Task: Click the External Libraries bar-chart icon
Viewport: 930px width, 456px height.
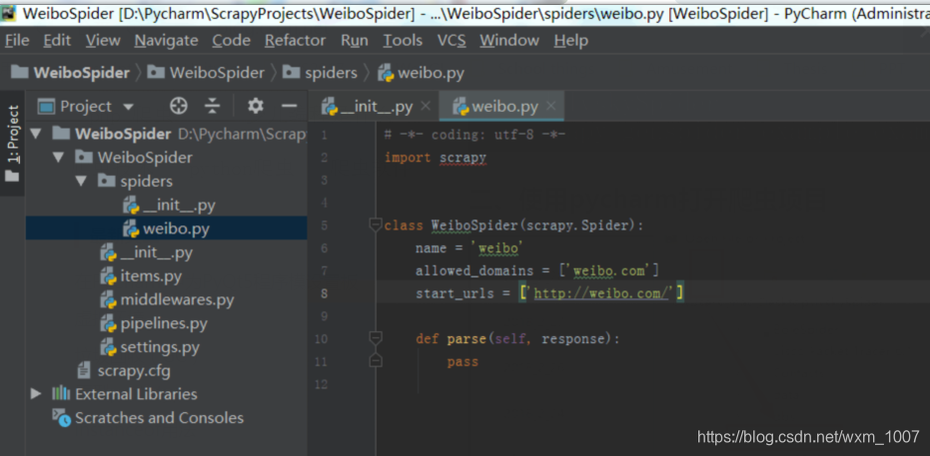Action: tap(61, 394)
